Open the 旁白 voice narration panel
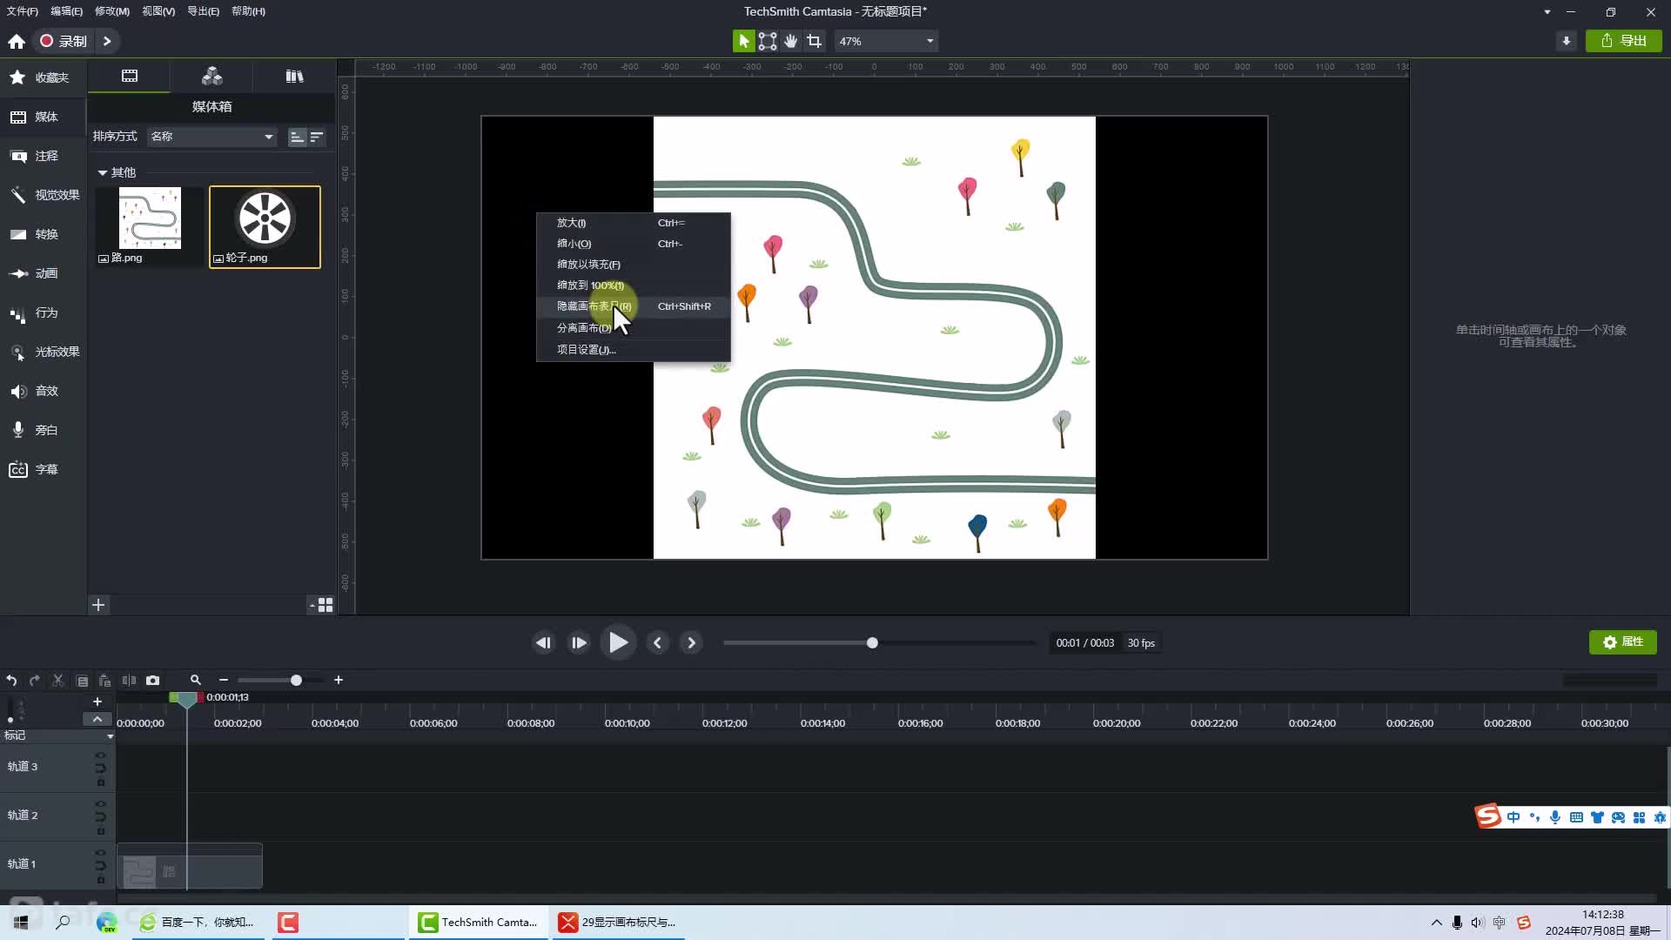The width and height of the screenshot is (1671, 940). (43, 430)
